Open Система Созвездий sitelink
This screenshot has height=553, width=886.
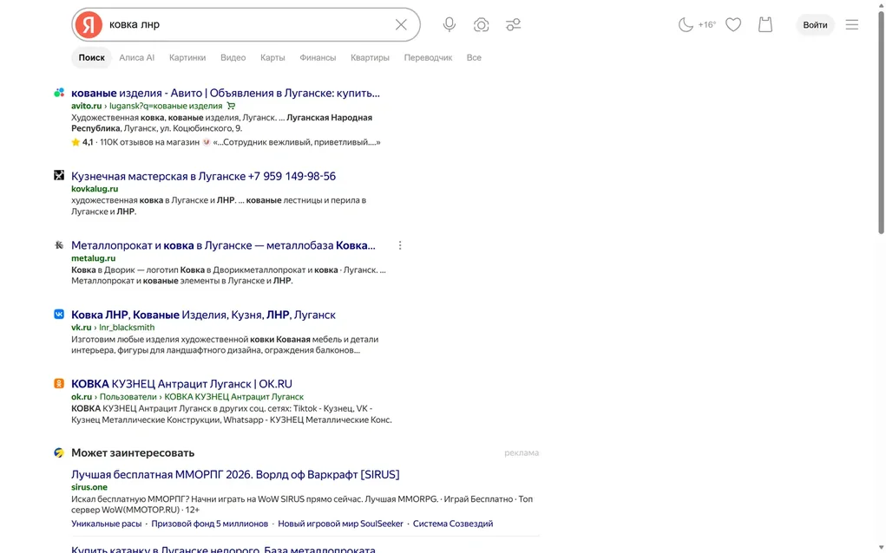(453, 524)
